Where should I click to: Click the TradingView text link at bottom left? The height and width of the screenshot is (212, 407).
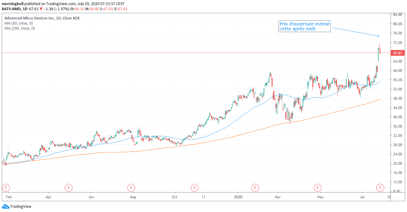(21, 207)
